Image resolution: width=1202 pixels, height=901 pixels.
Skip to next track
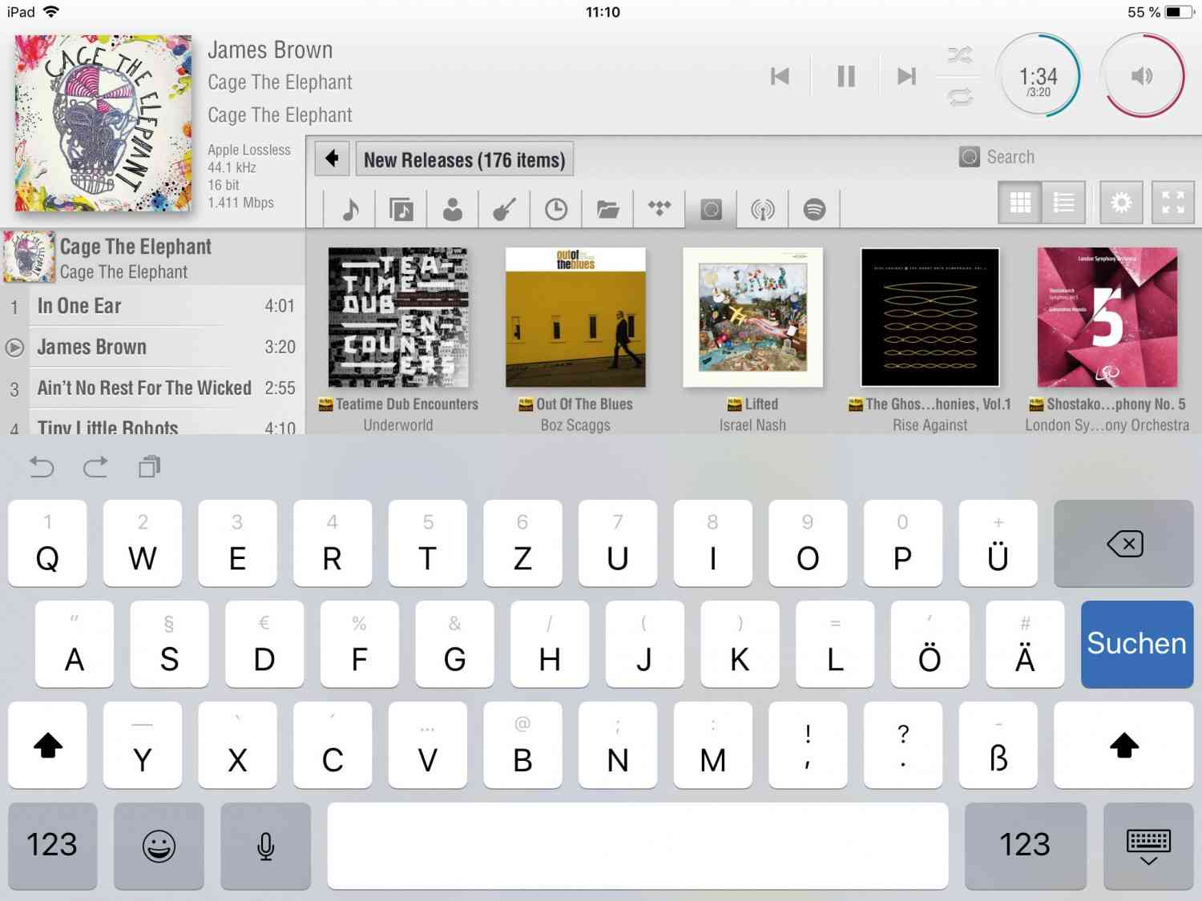pos(906,76)
